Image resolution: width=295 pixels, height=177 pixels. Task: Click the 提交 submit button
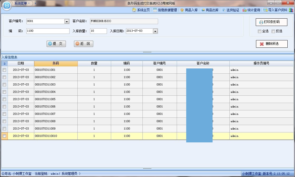tap(56, 44)
